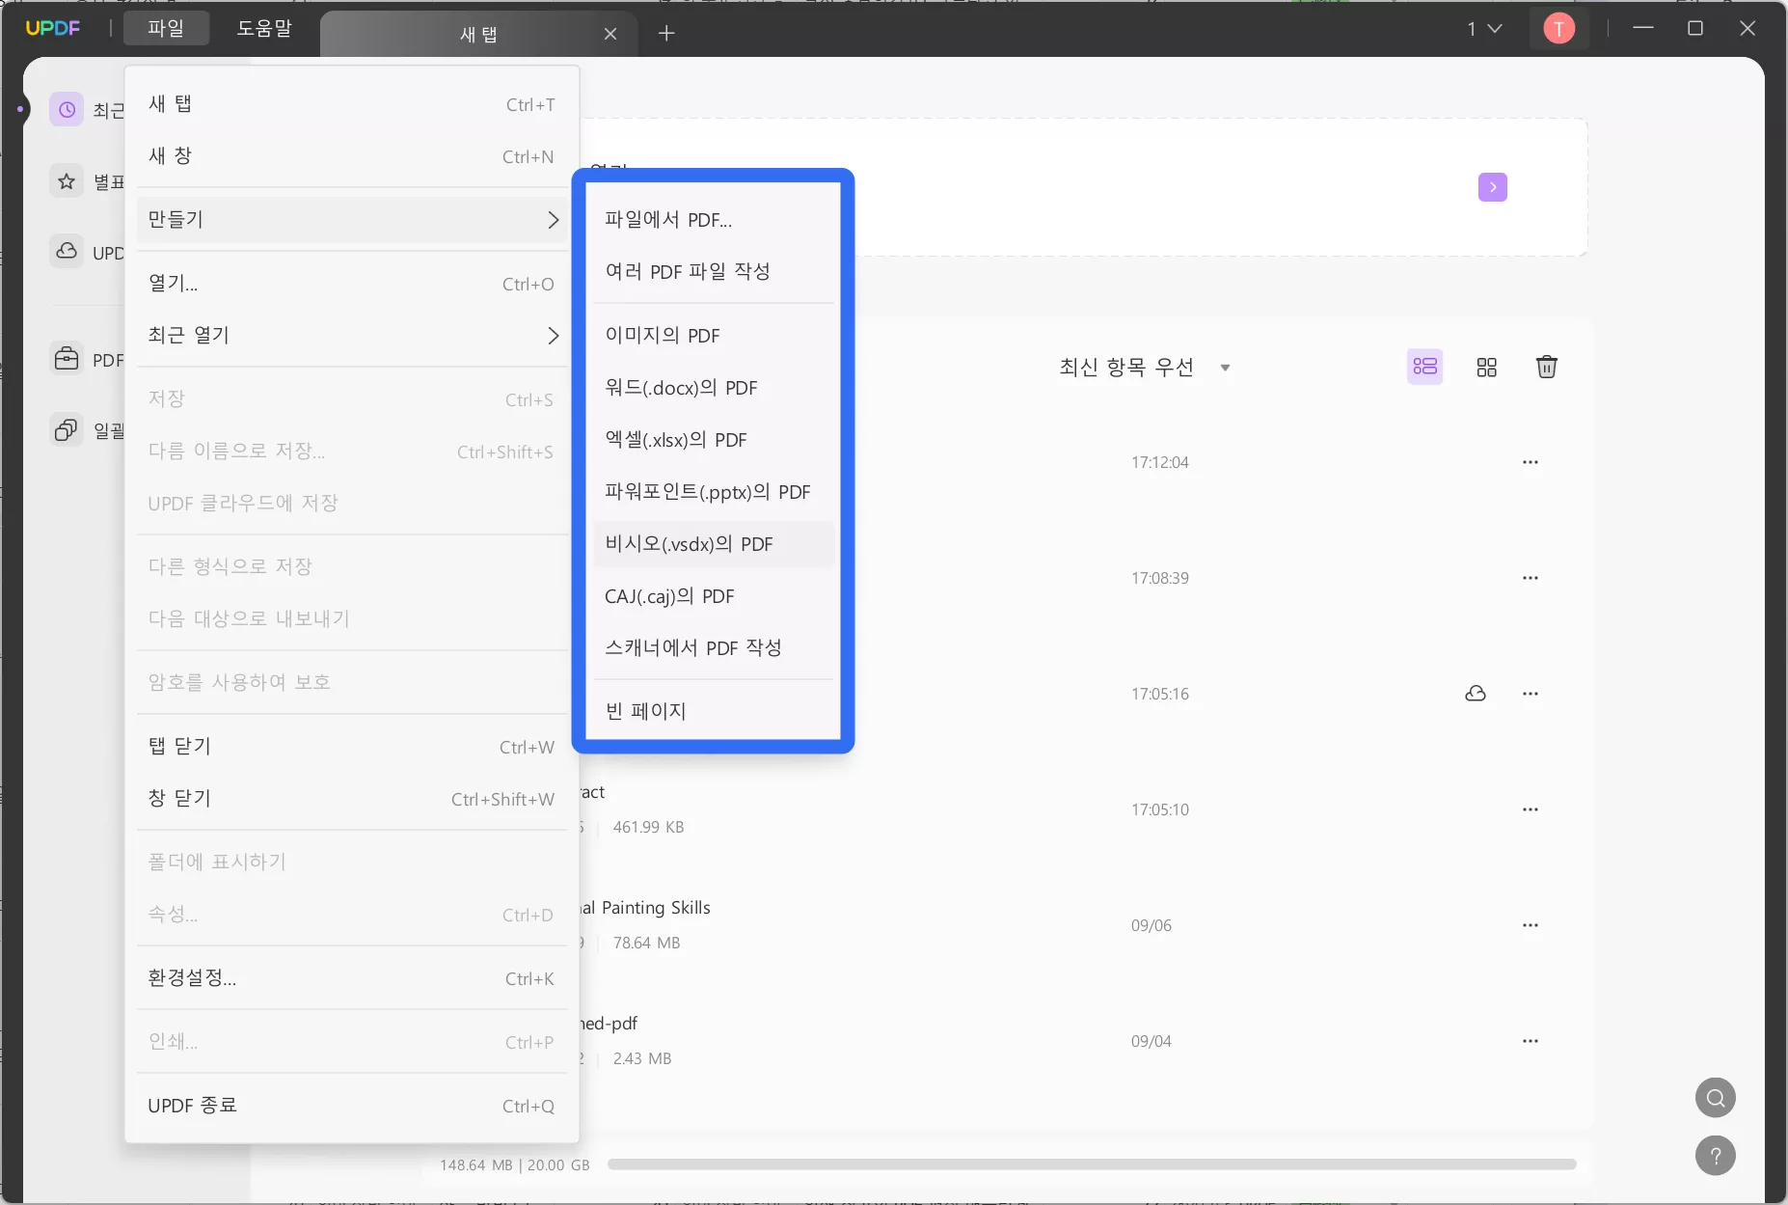The height and width of the screenshot is (1205, 1788).
Task: Click the Starred star icon in sidebar
Action: click(x=67, y=181)
